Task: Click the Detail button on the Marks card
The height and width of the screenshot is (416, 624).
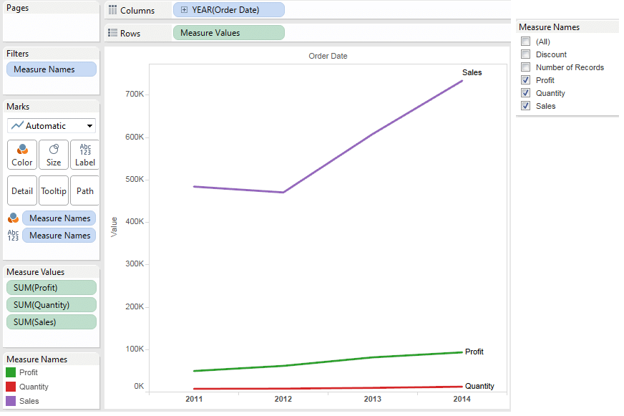Action: click(21, 190)
